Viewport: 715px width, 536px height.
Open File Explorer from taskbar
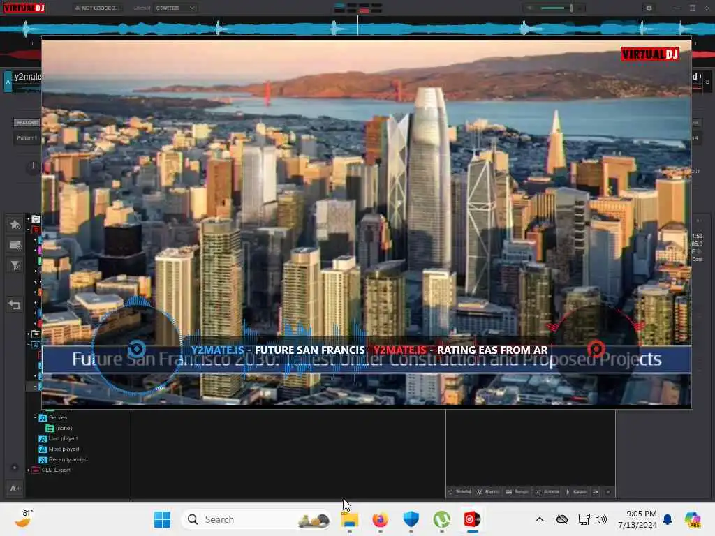click(350, 519)
